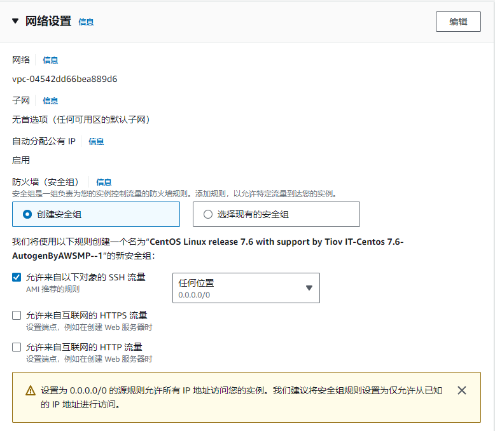The height and width of the screenshot is (431, 495).
Task: Select the 创建安全组 radio option
Action: coord(27,214)
